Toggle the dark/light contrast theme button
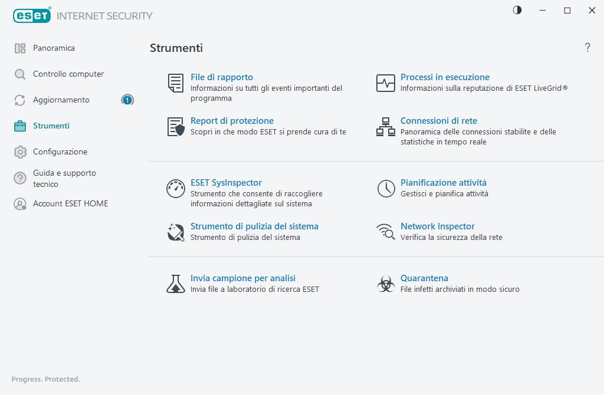The height and width of the screenshot is (395, 604). point(517,10)
